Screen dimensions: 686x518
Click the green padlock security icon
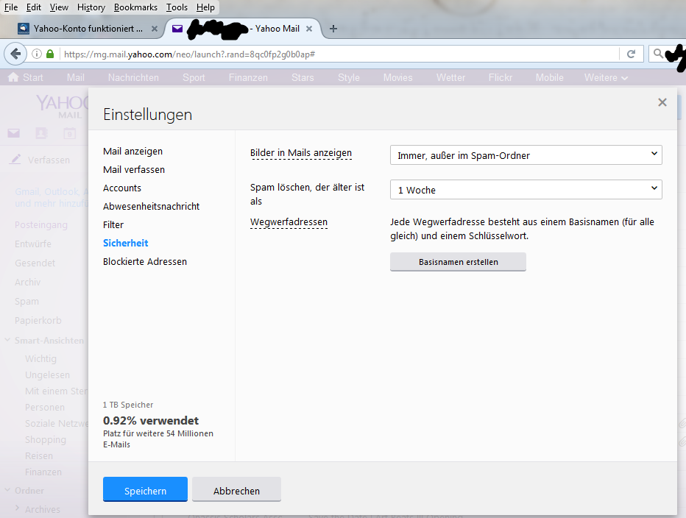[50, 54]
